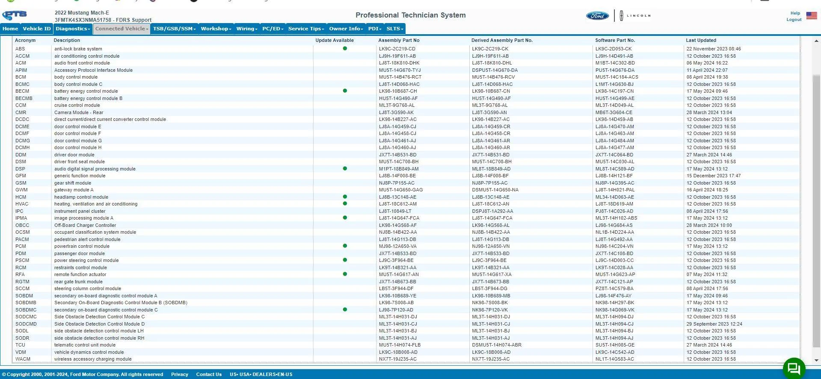Open the Contact Us footer link
The height and width of the screenshot is (379, 821).
pyautogui.click(x=209, y=374)
